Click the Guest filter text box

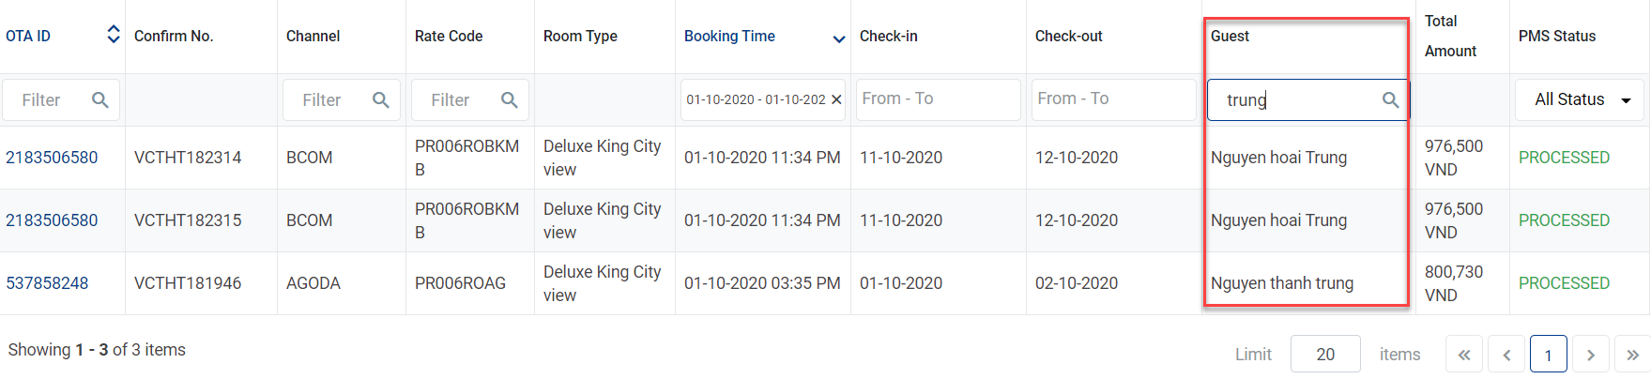[1295, 100]
